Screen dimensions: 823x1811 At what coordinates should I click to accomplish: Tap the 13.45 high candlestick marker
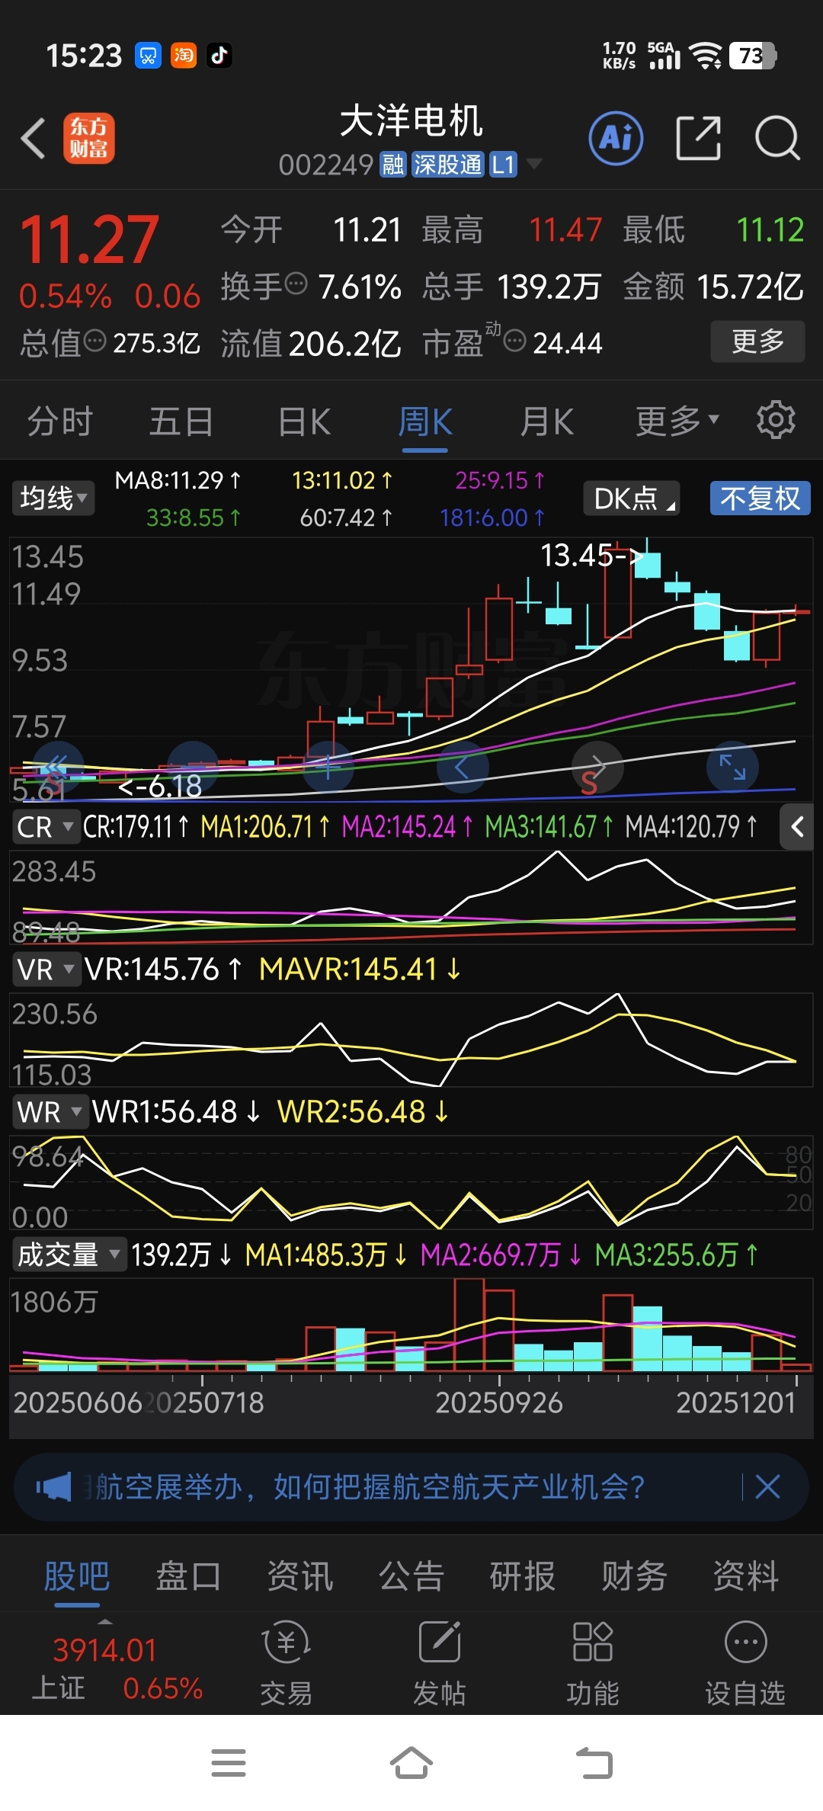tap(591, 556)
